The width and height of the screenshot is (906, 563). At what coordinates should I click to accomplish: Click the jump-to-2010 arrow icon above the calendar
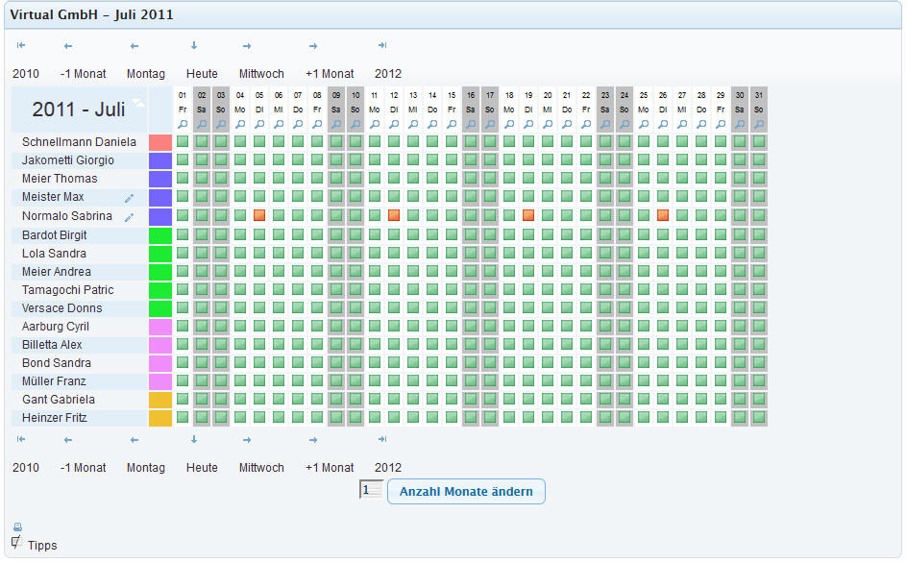click(21, 45)
